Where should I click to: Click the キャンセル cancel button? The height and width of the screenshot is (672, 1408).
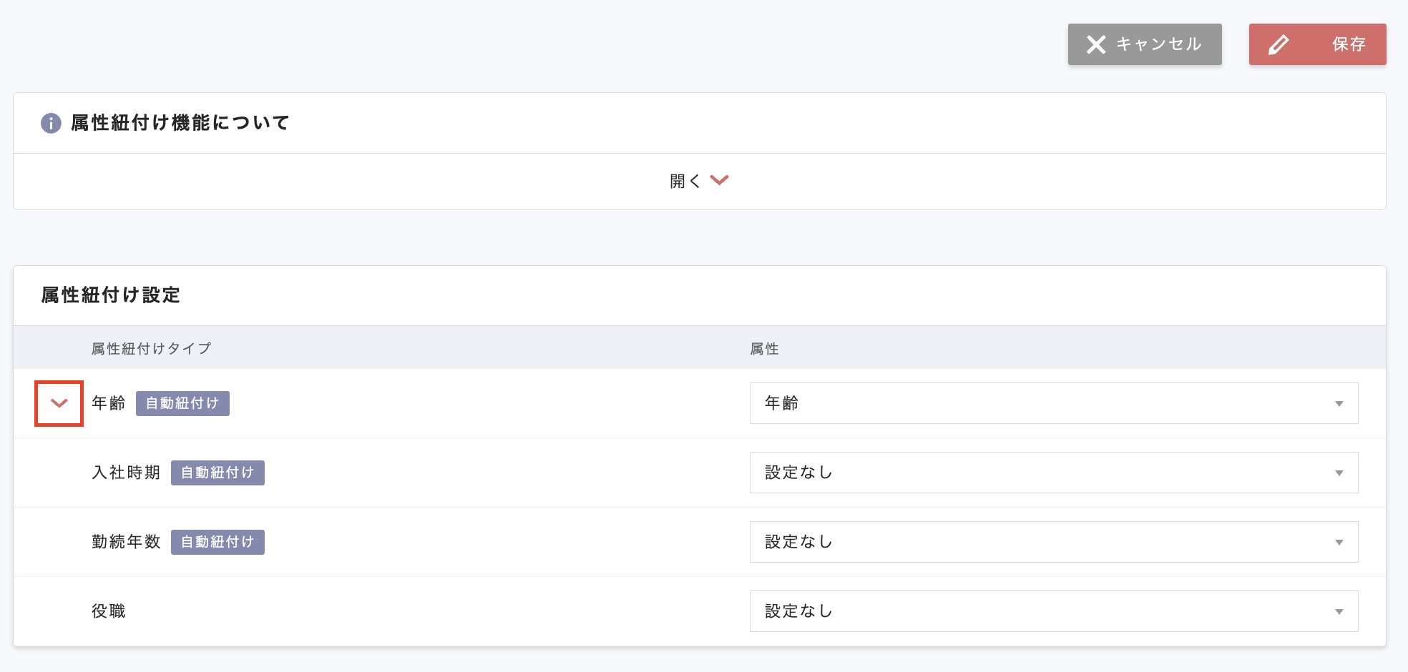click(1144, 44)
